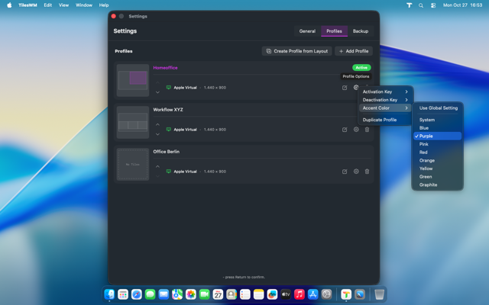
Task: Choose Green accent color
Action: (x=437, y=176)
